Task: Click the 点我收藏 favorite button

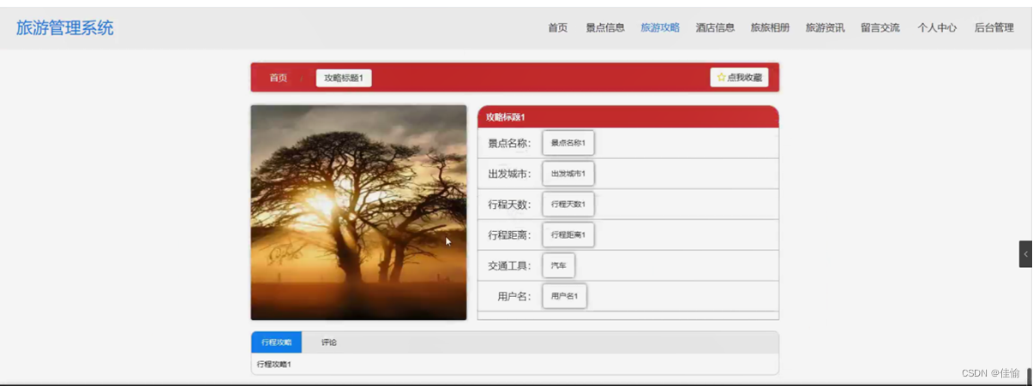Action: tap(739, 78)
